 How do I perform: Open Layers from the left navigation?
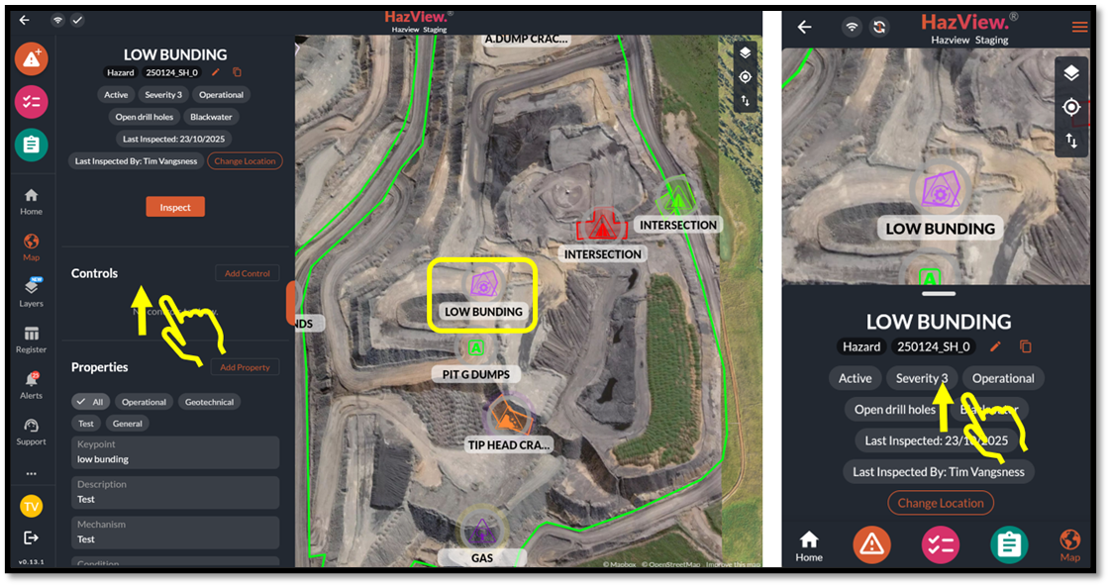[x=31, y=290]
